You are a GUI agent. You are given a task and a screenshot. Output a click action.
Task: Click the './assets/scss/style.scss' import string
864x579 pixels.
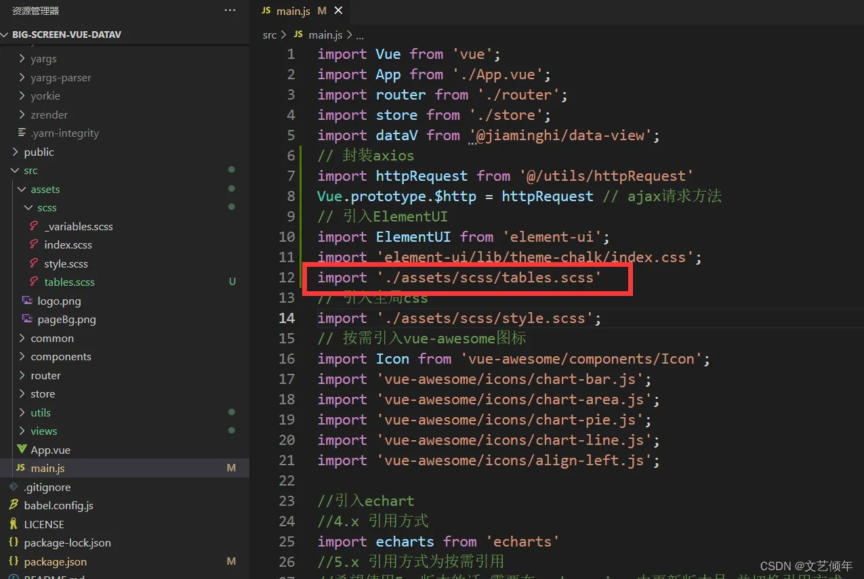[485, 318]
